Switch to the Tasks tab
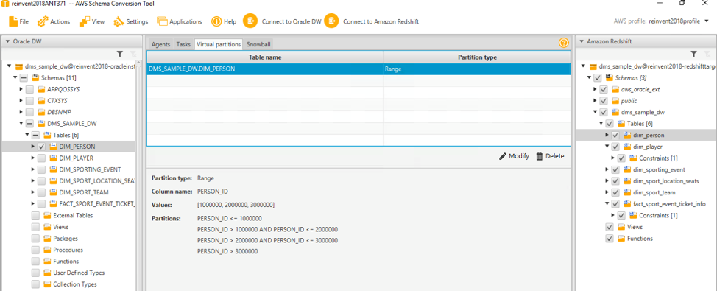Screen dimensions: 717x291 click(x=183, y=44)
